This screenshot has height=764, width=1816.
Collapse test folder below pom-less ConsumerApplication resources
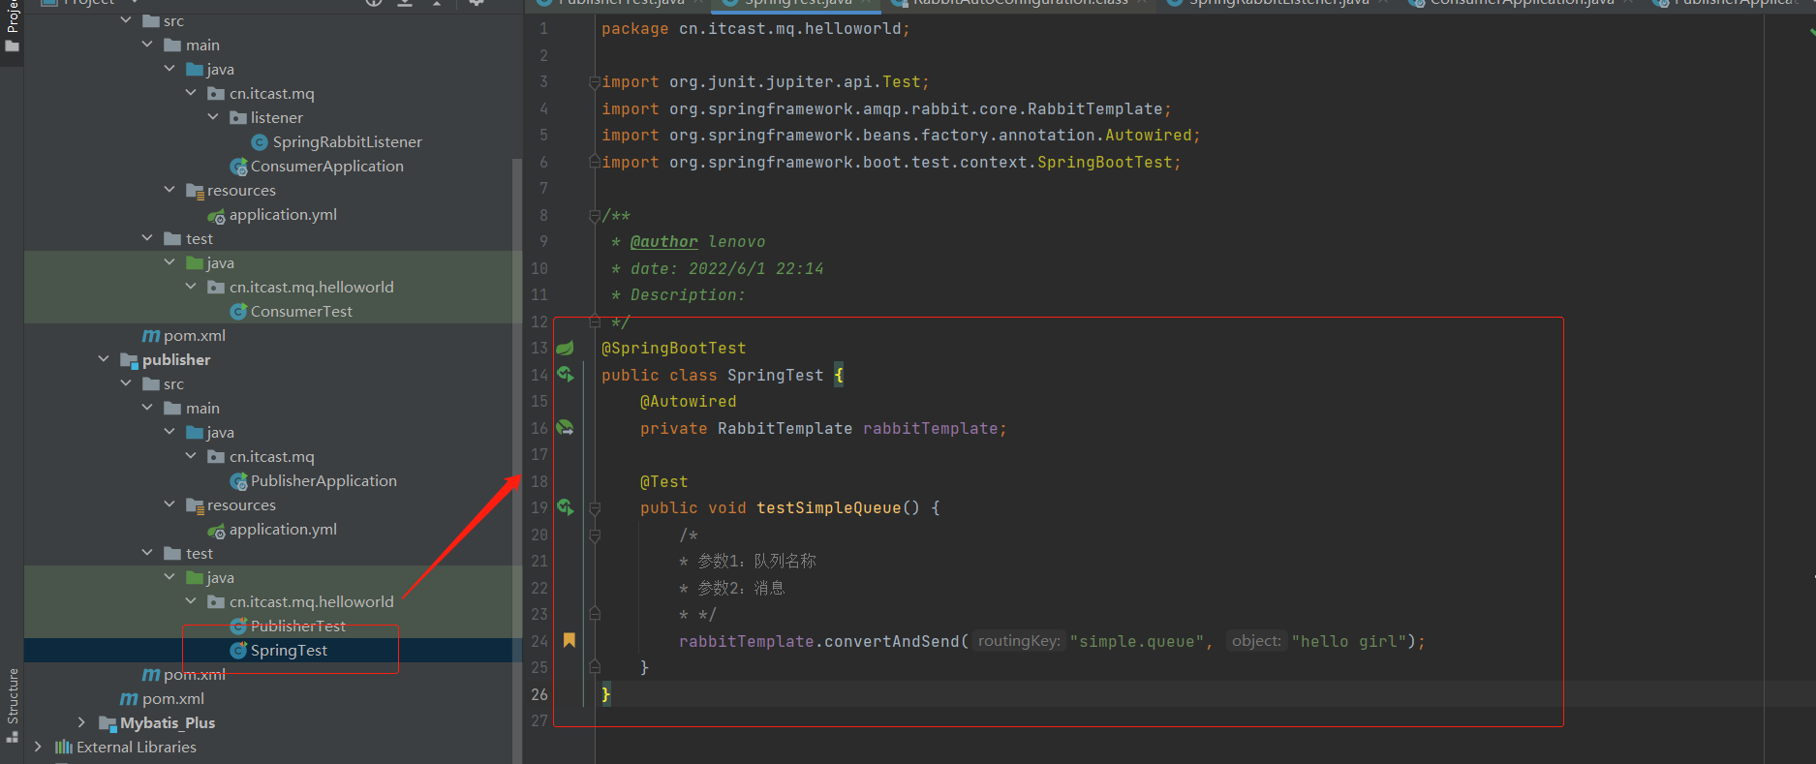click(x=147, y=238)
